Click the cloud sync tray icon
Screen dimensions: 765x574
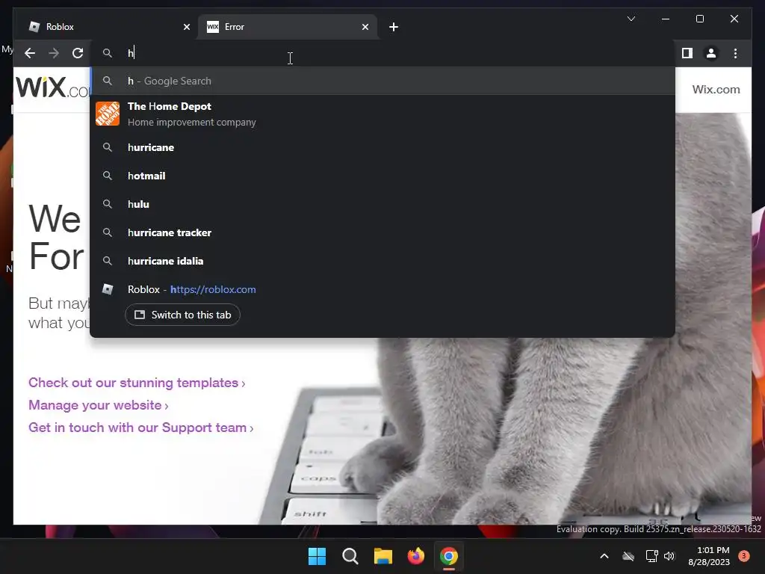[628, 556]
